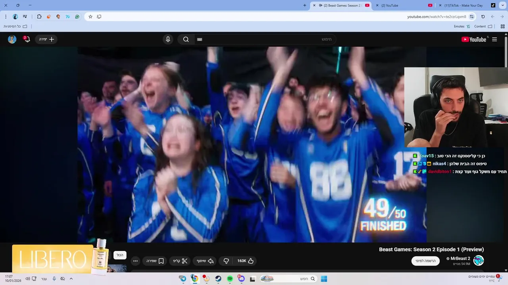
Task: Open the Extensions puzzle icon
Action: 39,17
